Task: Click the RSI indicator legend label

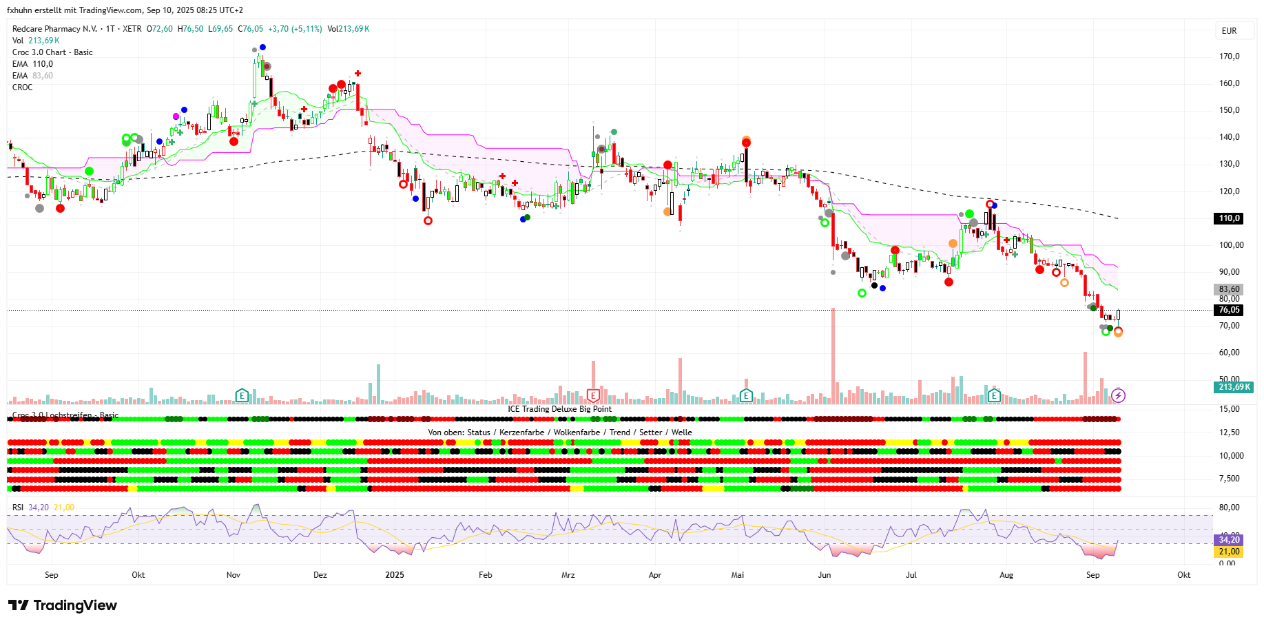Action: click(x=18, y=508)
